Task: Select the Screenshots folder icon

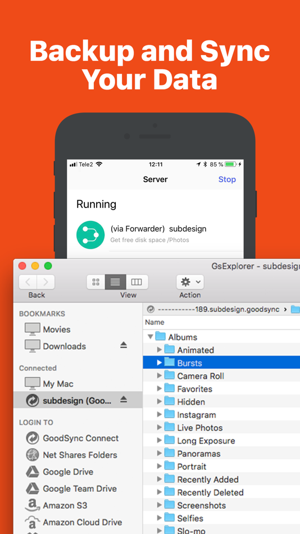Action: point(169,505)
